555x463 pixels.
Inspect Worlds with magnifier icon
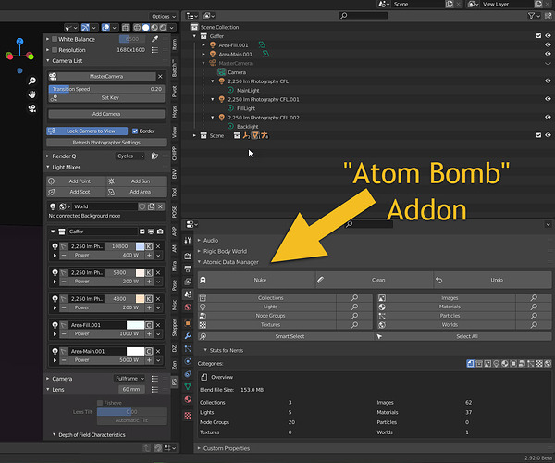point(534,325)
